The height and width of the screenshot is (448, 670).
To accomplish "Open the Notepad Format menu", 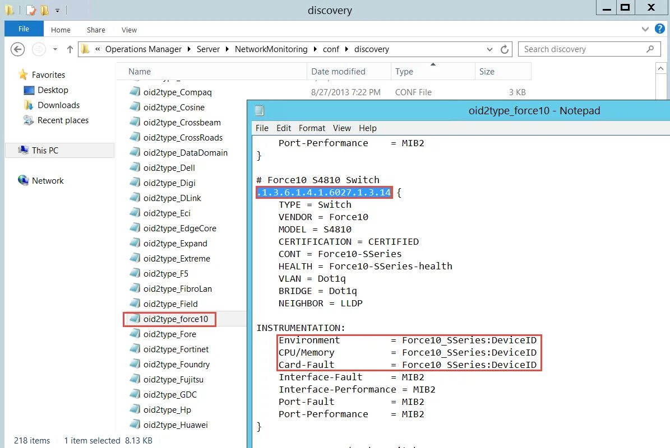I will (312, 128).
